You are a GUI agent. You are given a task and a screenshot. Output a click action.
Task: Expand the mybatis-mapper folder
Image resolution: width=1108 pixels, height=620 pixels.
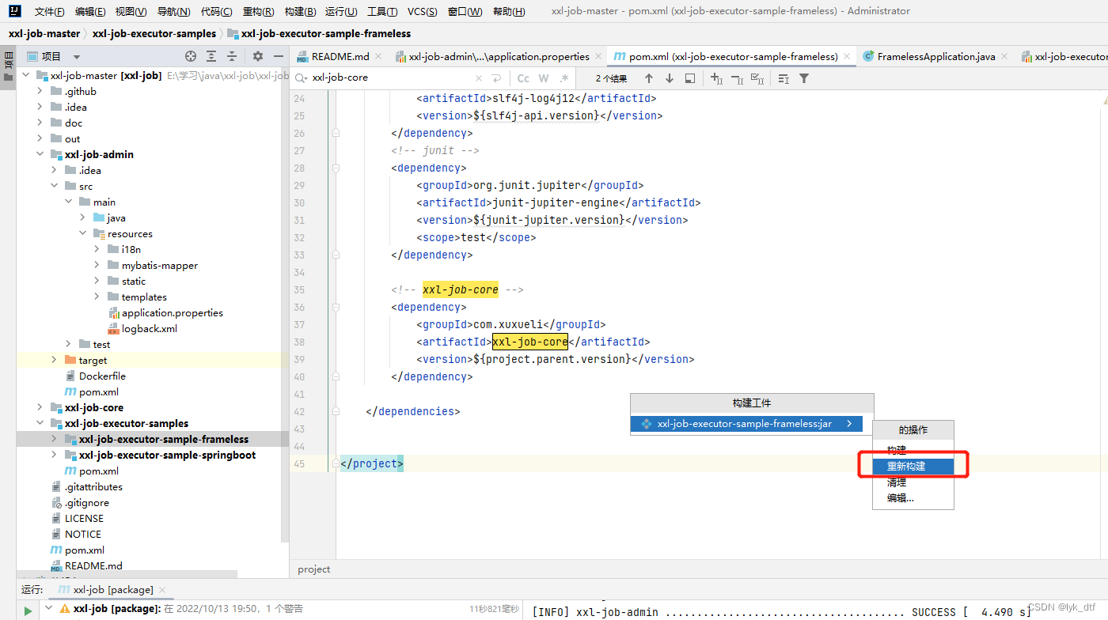coord(97,265)
